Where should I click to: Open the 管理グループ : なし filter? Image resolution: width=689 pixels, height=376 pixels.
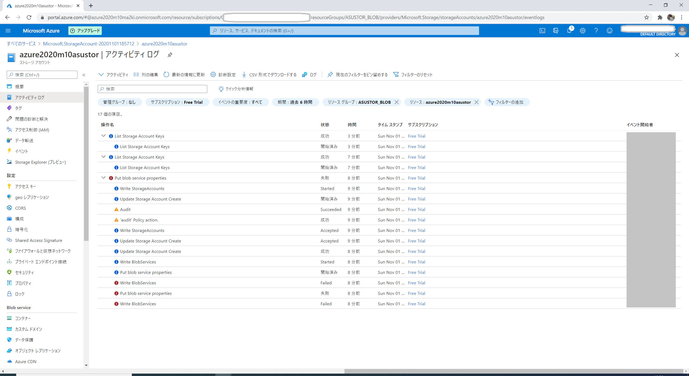[119, 102]
